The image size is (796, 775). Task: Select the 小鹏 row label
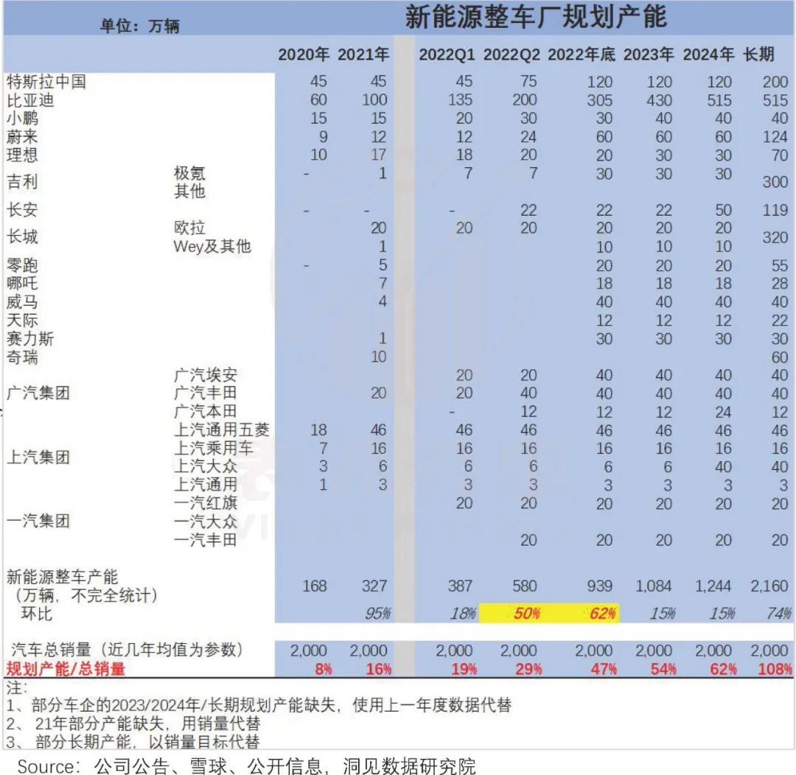pos(22,119)
